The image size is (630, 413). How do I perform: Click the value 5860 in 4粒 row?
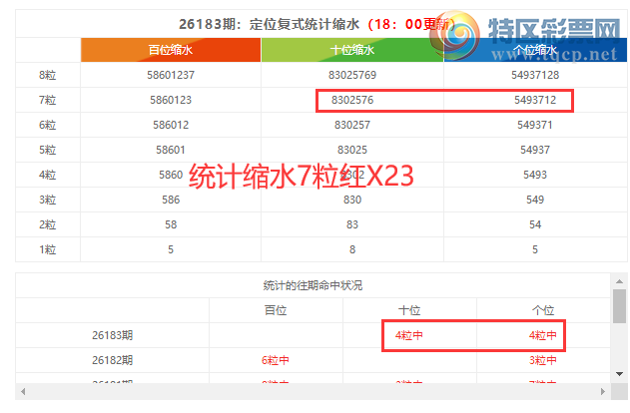point(171,175)
